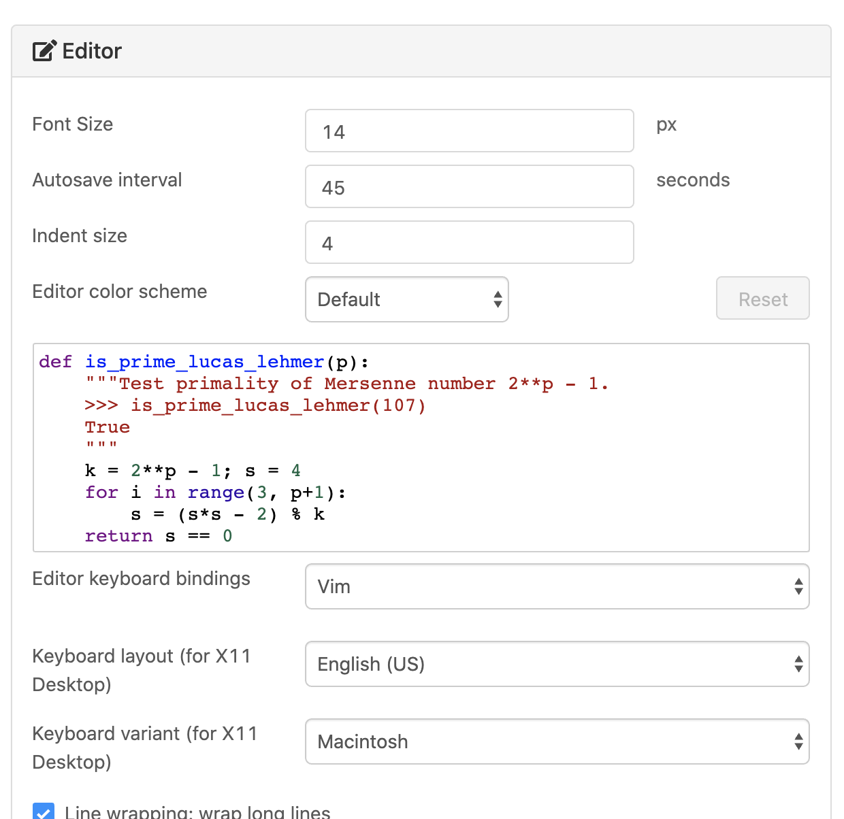Click the 'px' unit text
The image size is (844, 819).
(666, 124)
